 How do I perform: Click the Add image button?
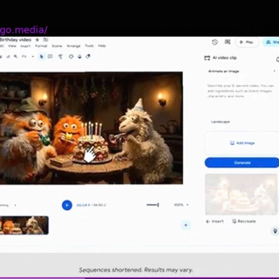pyautogui.click(x=242, y=143)
